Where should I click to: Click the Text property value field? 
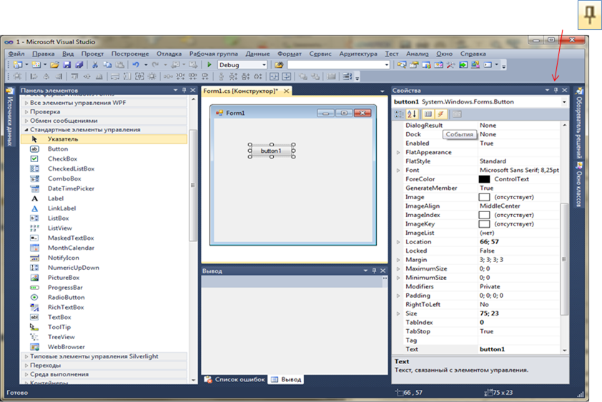click(518, 349)
